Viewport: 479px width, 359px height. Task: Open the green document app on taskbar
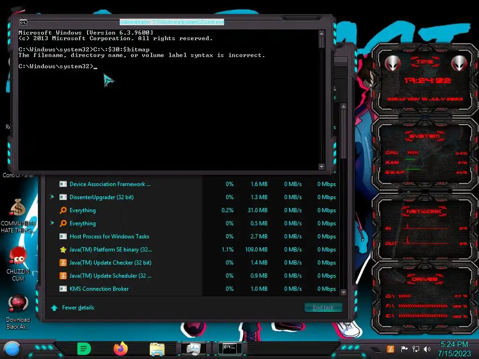(84, 349)
